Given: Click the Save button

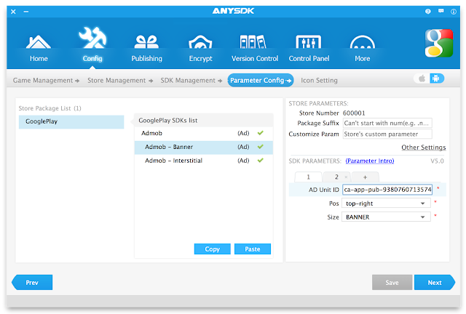Looking at the screenshot, I should 392,283.
